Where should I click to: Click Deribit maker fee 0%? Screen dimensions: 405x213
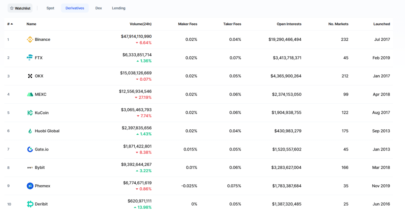point(194,204)
